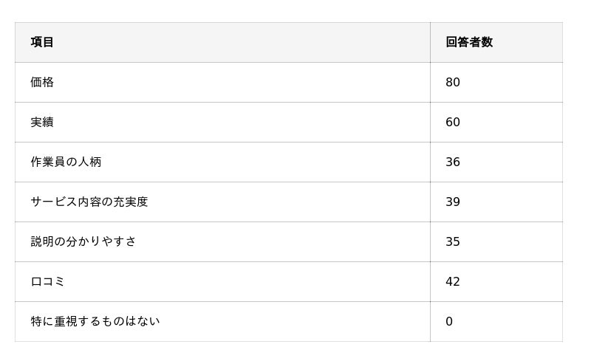The image size is (591, 364).
Task: Click the value 0 in last row
Action: [449, 321]
